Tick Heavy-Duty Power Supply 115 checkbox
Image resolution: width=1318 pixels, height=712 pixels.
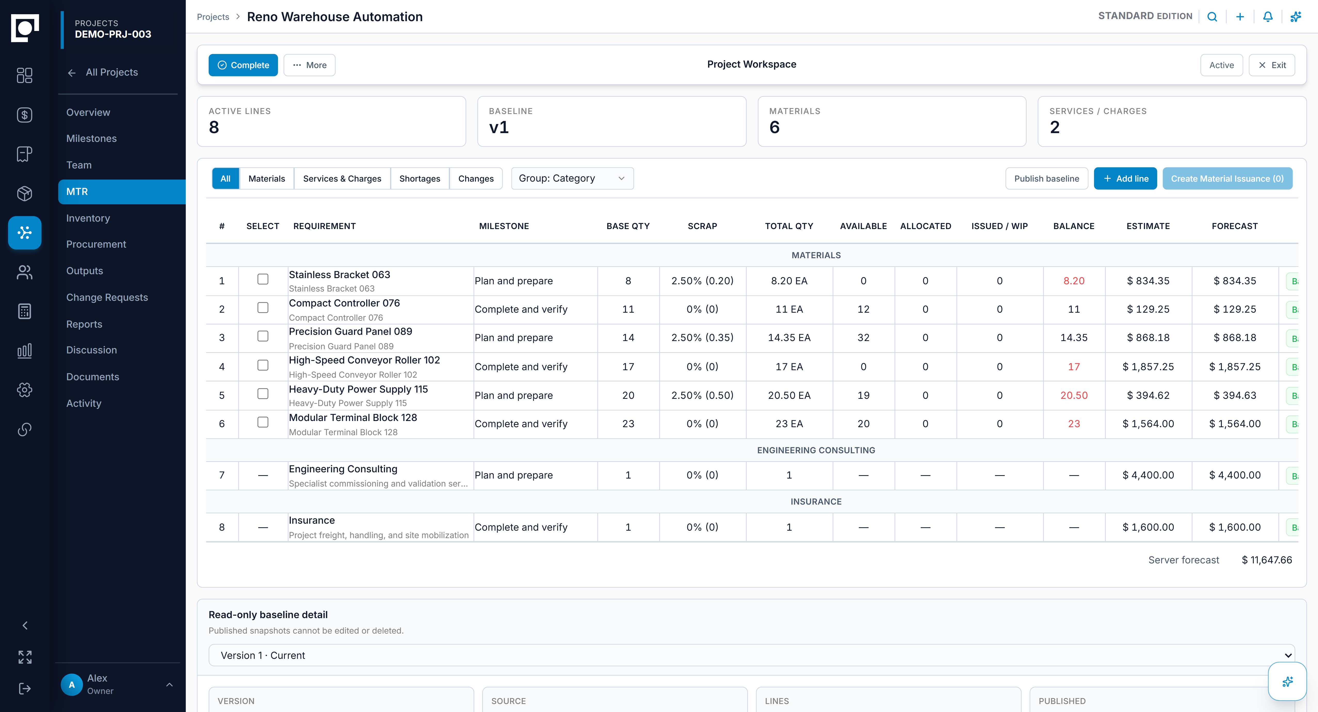(x=263, y=393)
